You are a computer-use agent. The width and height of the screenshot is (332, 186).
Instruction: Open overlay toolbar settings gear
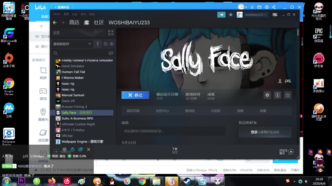pos(65,149)
